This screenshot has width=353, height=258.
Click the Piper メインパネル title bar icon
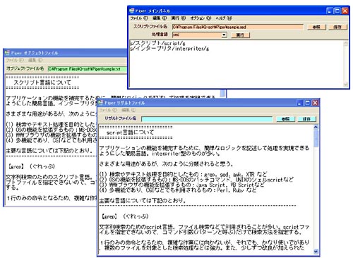coord(131,11)
